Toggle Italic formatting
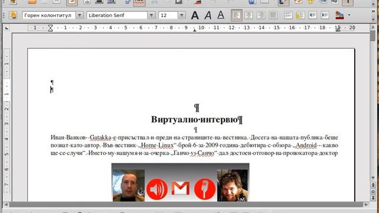 (208, 15)
